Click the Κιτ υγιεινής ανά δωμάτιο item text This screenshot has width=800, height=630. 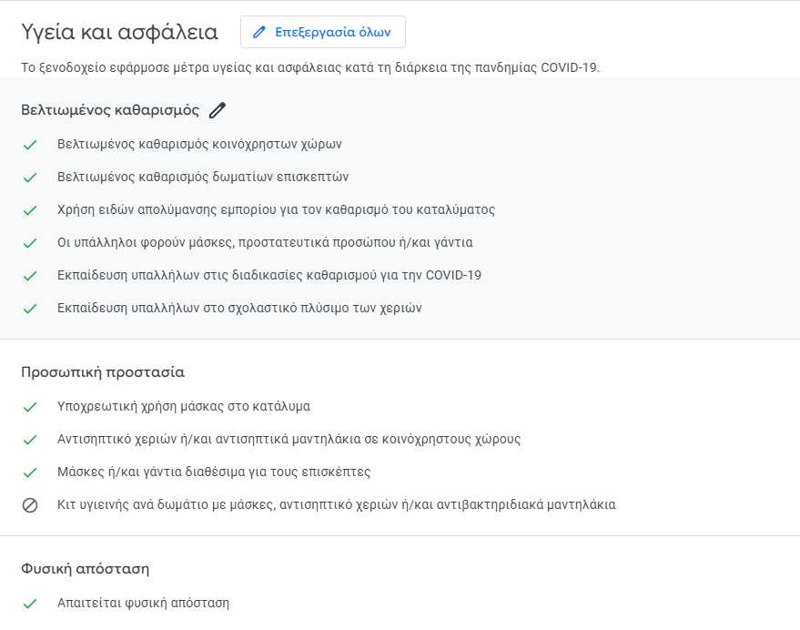pos(336,504)
